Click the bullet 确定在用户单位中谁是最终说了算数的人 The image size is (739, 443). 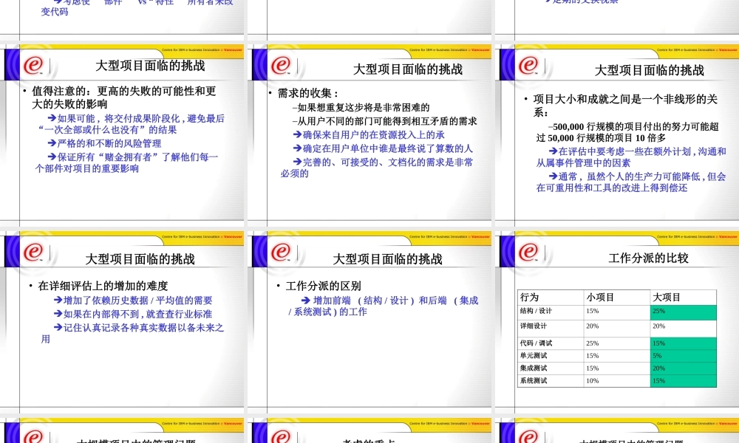[383, 148]
